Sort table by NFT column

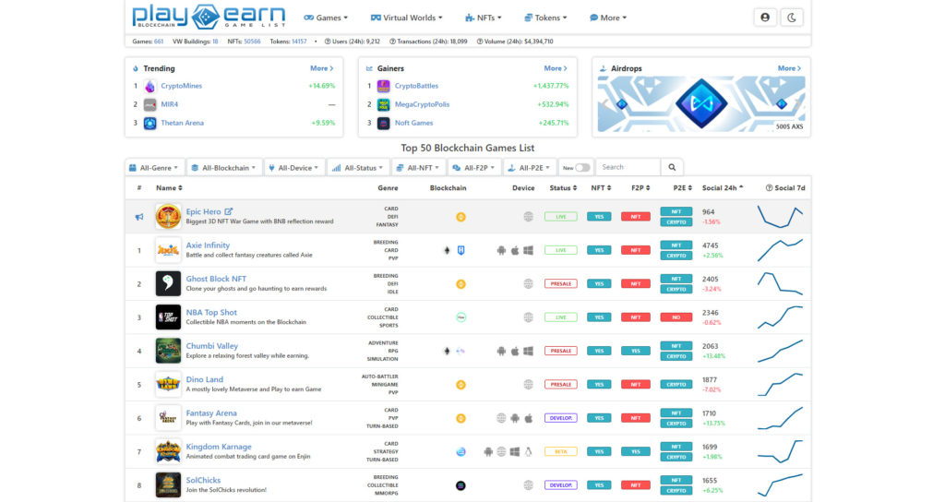(x=602, y=188)
